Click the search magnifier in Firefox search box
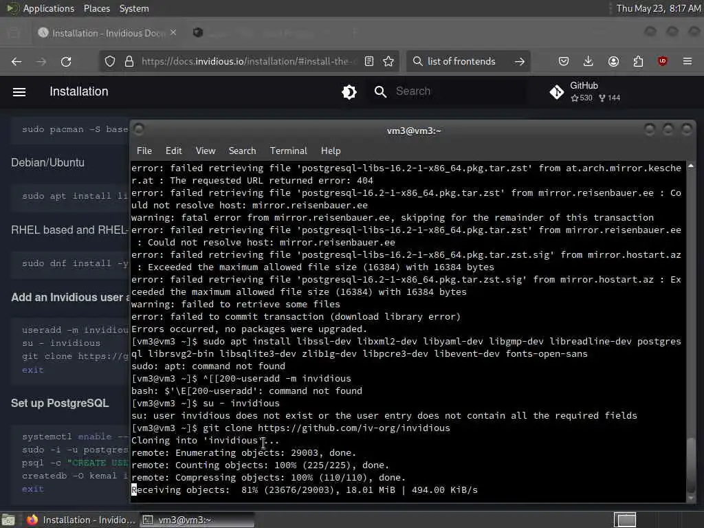 (x=417, y=61)
